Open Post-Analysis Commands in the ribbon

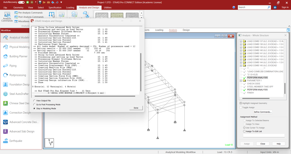[29, 17]
